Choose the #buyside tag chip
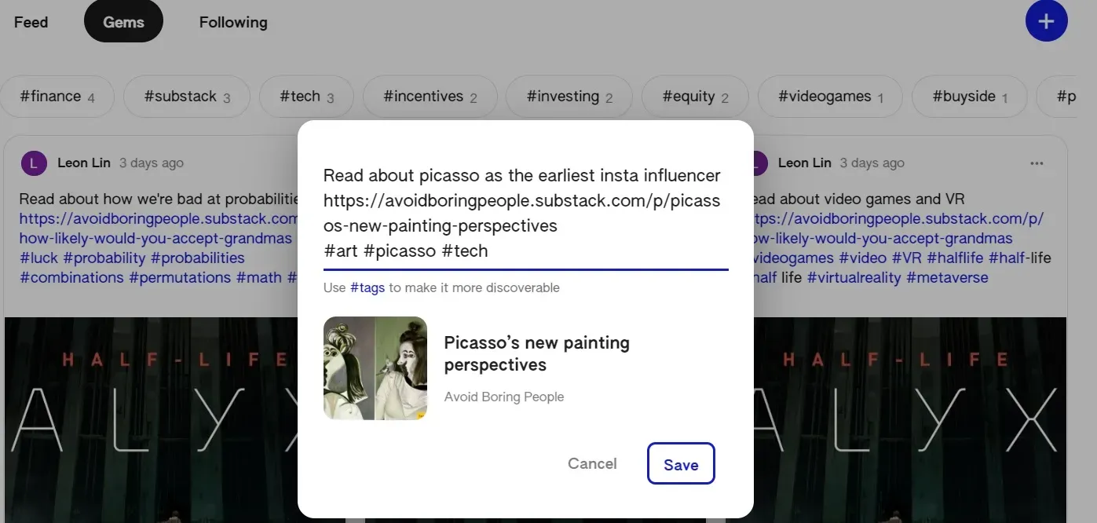Screen dimensions: 1097x523 coord(969,97)
